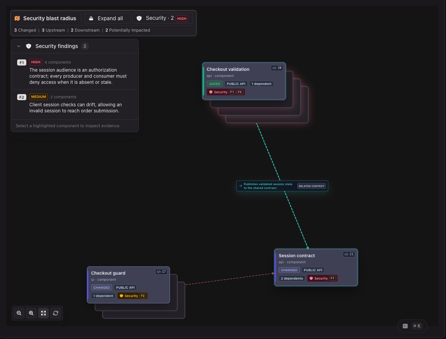The image size is (446, 339).
Task: Expand all components
Action: pyautogui.click(x=107, y=18)
